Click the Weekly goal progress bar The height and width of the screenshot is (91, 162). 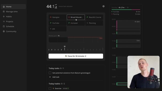[x=76, y=40]
